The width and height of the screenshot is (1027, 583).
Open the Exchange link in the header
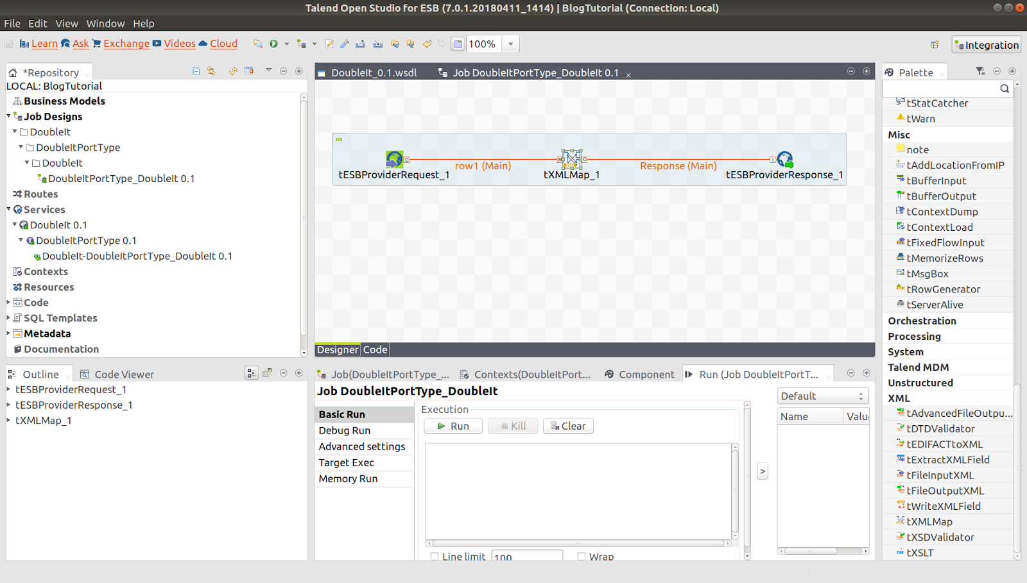pyautogui.click(x=126, y=44)
